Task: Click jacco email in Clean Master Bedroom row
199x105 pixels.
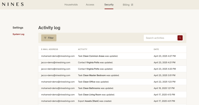Action: (x=56, y=75)
